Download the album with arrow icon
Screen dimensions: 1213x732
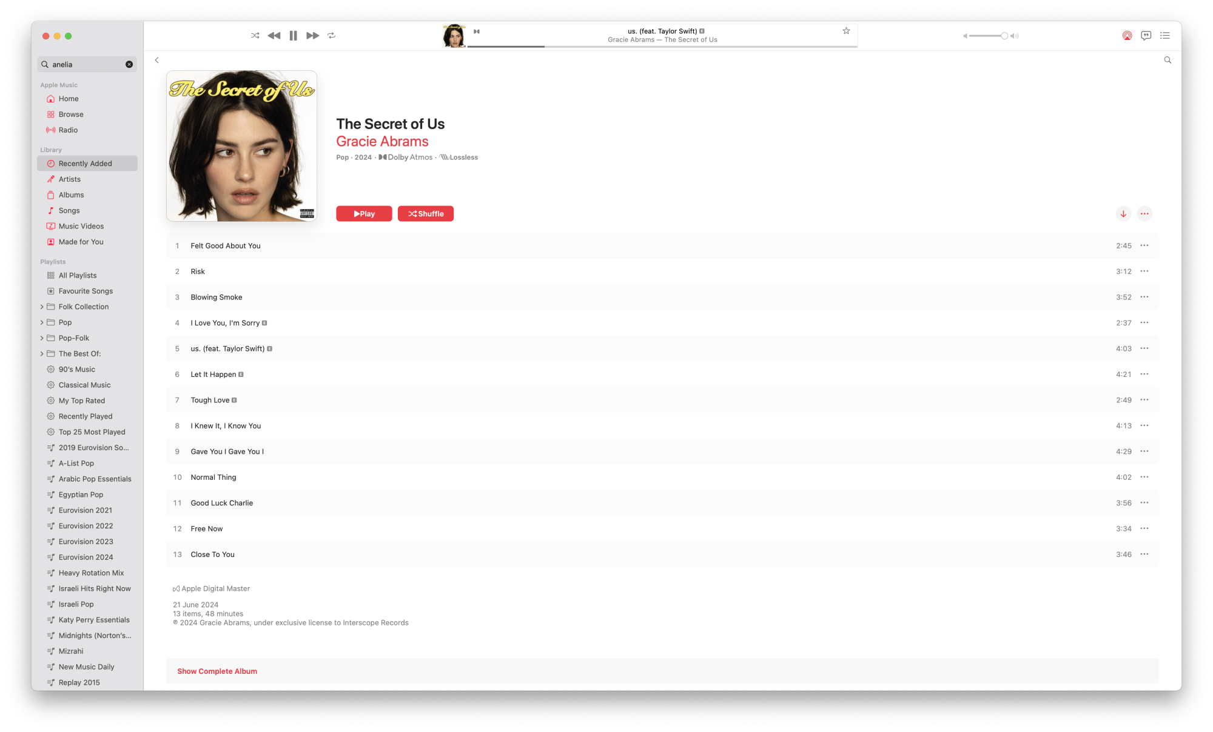tap(1123, 214)
